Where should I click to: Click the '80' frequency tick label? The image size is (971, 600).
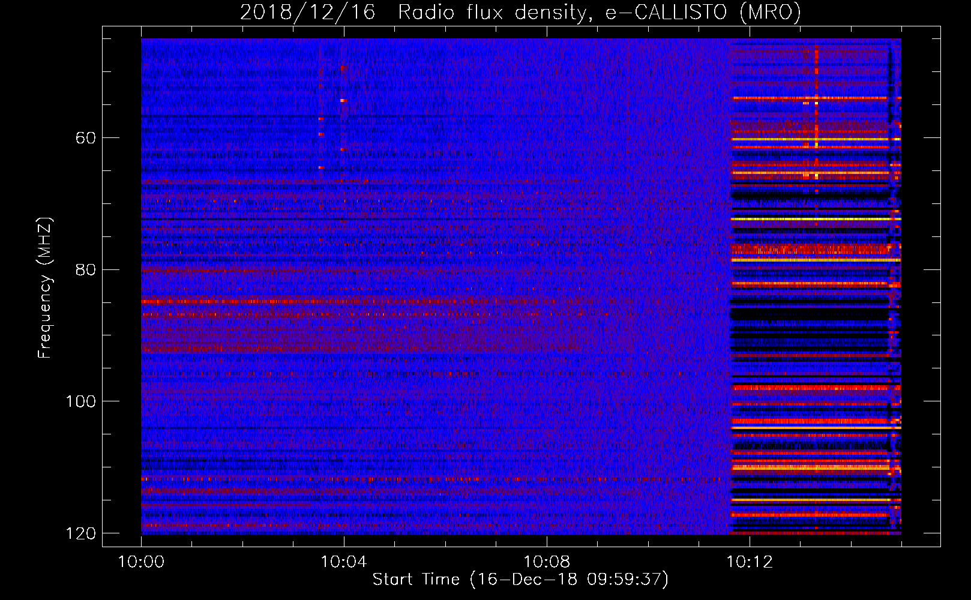86,269
